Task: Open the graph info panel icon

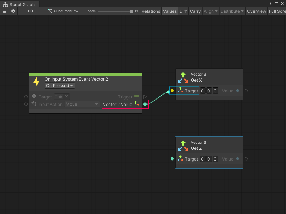Action: tap(13, 11)
